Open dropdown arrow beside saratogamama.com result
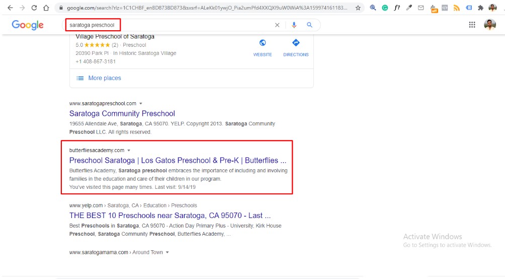Image resolution: width=505 pixels, height=279 pixels. [x=167, y=252]
